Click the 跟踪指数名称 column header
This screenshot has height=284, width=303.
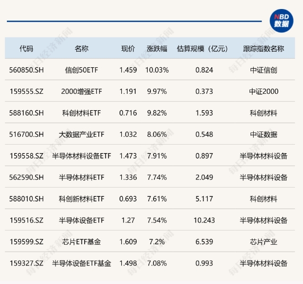click(x=263, y=49)
